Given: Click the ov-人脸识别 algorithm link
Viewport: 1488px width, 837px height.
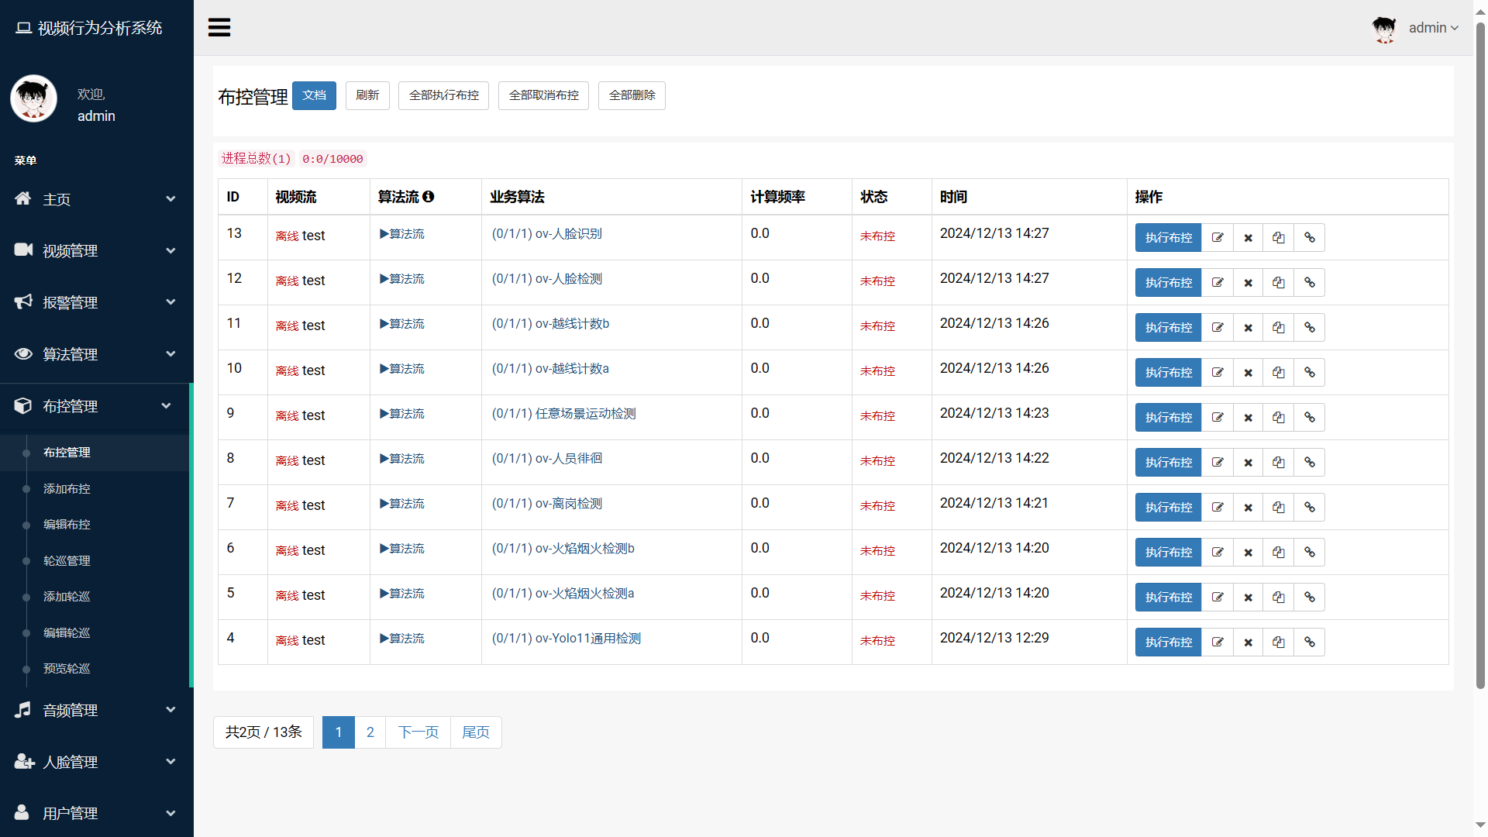Looking at the screenshot, I should pyautogui.click(x=568, y=234).
